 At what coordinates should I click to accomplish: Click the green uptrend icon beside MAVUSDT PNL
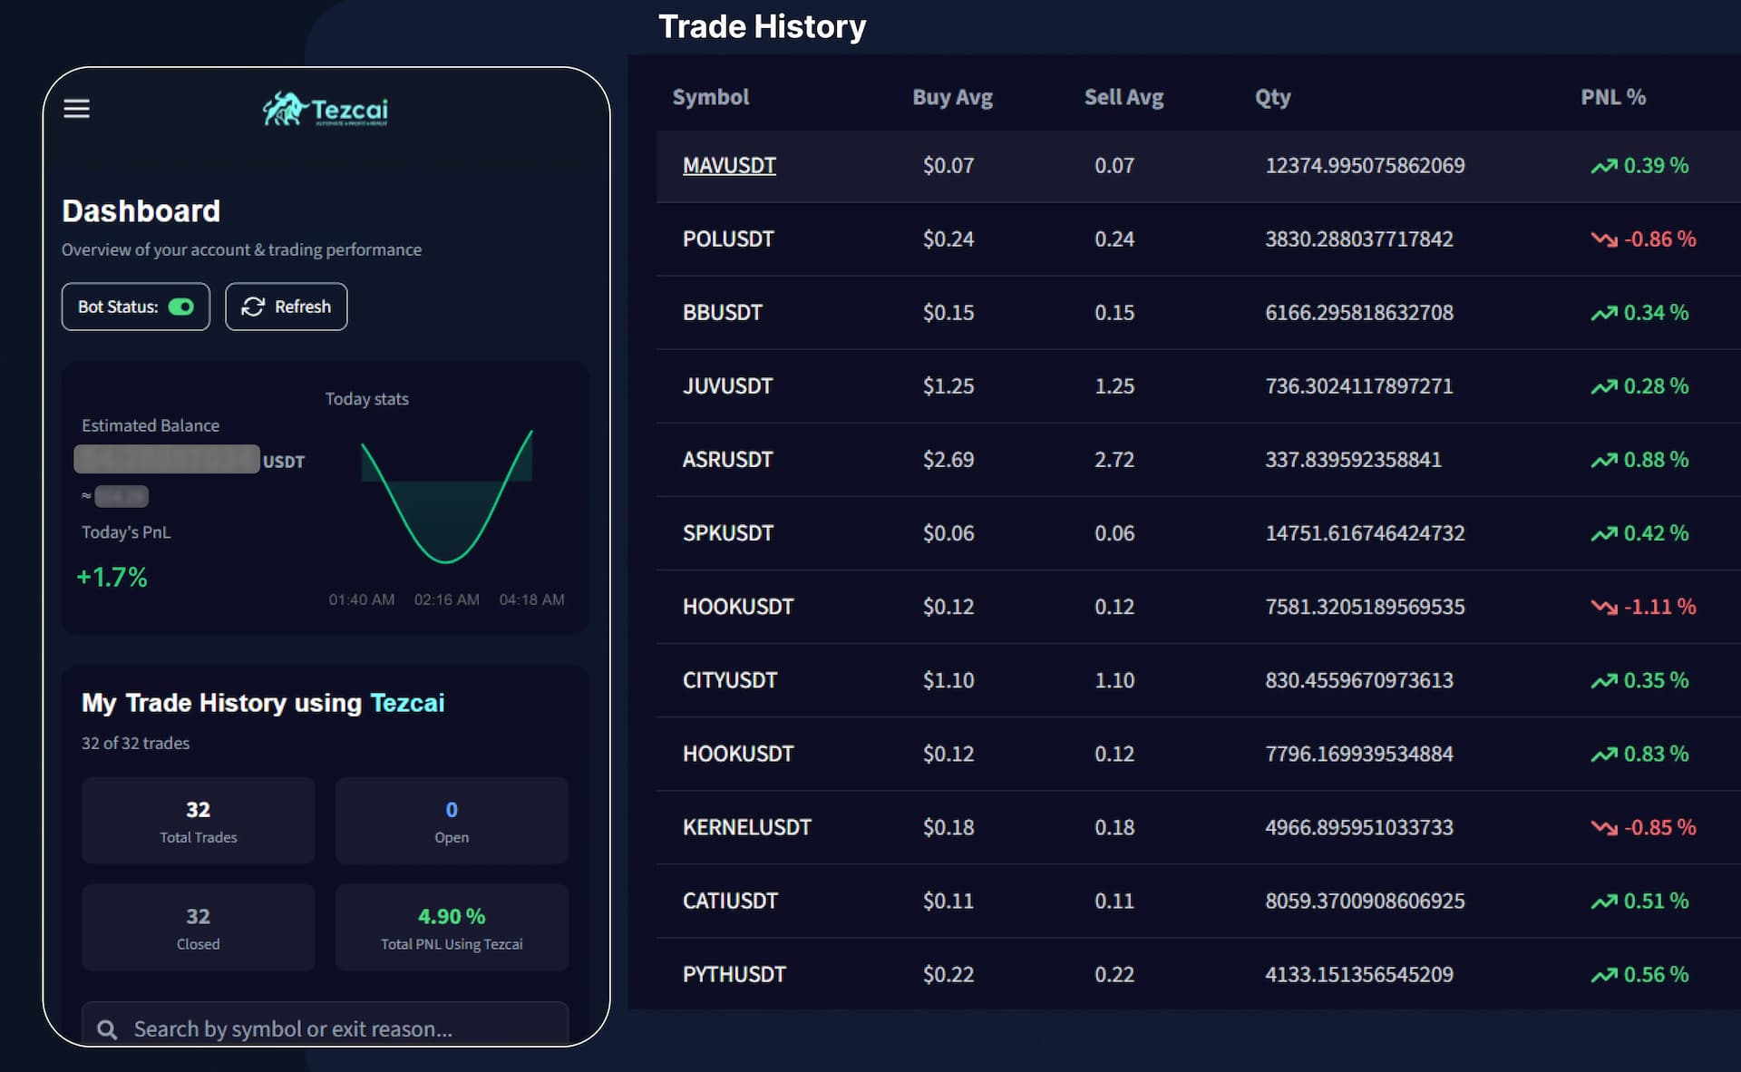point(1604,165)
